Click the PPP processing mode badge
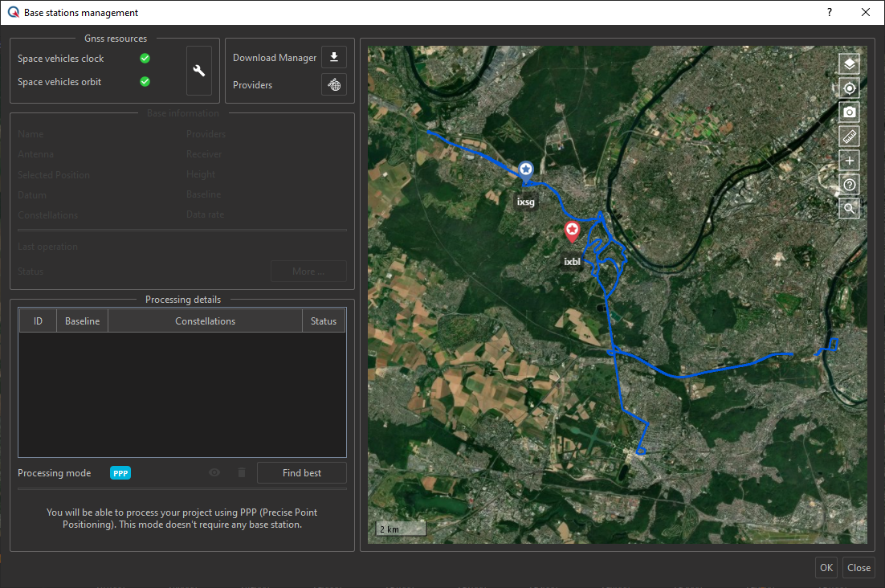Image resolution: width=885 pixels, height=588 pixels. click(120, 473)
